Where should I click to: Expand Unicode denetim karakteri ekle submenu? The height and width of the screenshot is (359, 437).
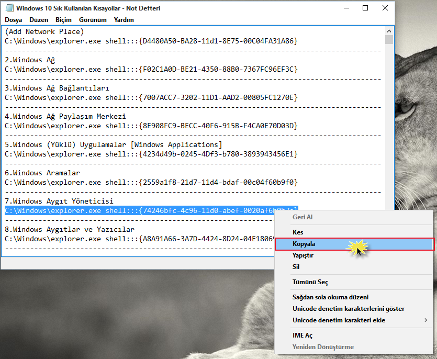[x=354, y=320]
